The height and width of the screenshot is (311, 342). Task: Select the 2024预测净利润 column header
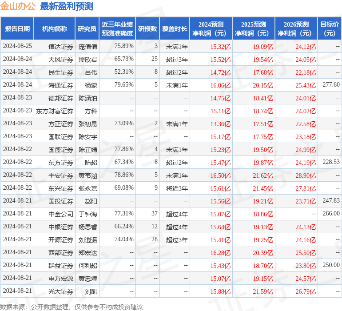point(211,28)
